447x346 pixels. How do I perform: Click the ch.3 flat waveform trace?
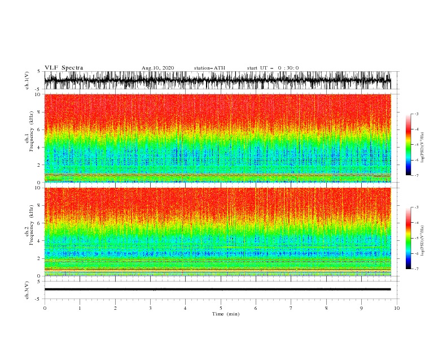click(218, 289)
